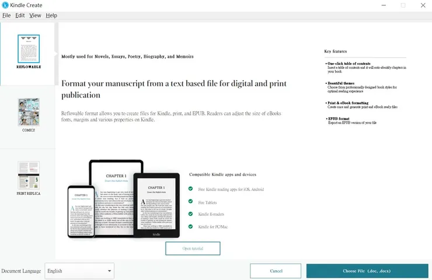Click the Mostly used for Novels subtitle
432x280 pixels.
pos(127,57)
